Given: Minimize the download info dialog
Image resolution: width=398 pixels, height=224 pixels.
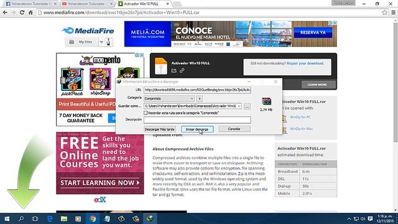Looking at the screenshot, I should 249,82.
